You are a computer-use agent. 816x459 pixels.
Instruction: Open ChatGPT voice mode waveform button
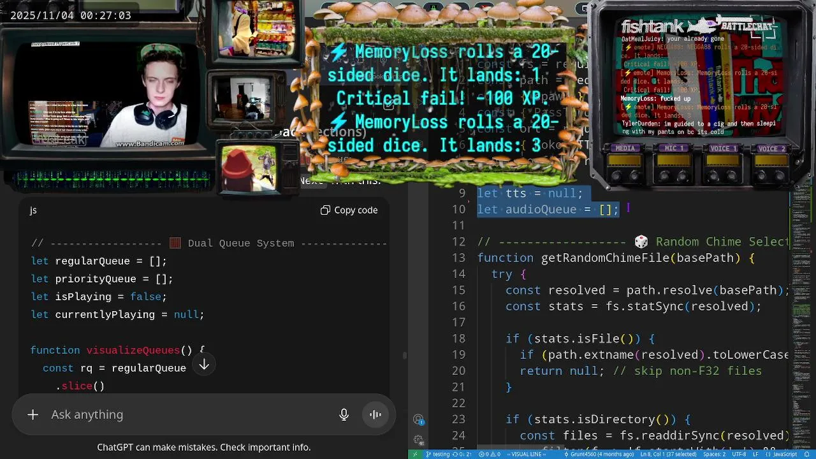coord(375,415)
